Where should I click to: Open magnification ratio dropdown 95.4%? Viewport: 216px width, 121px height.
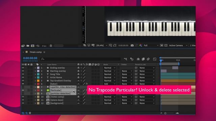[x=102, y=45]
